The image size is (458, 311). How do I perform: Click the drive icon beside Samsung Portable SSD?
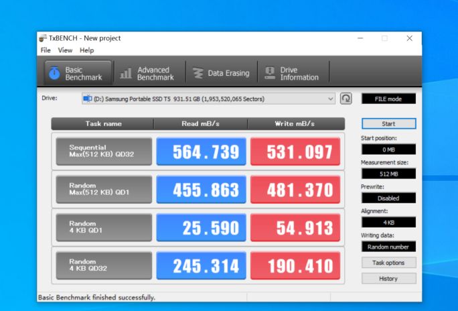tap(87, 99)
